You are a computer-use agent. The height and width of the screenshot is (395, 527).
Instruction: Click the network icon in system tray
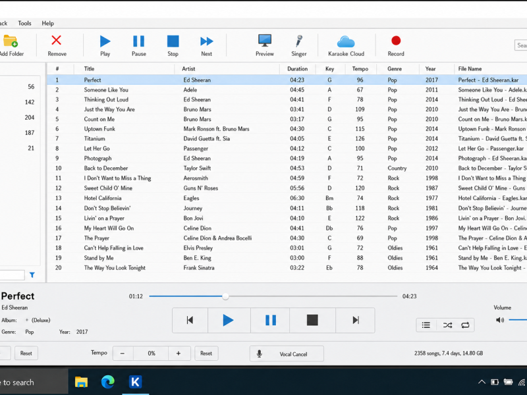tap(522, 382)
